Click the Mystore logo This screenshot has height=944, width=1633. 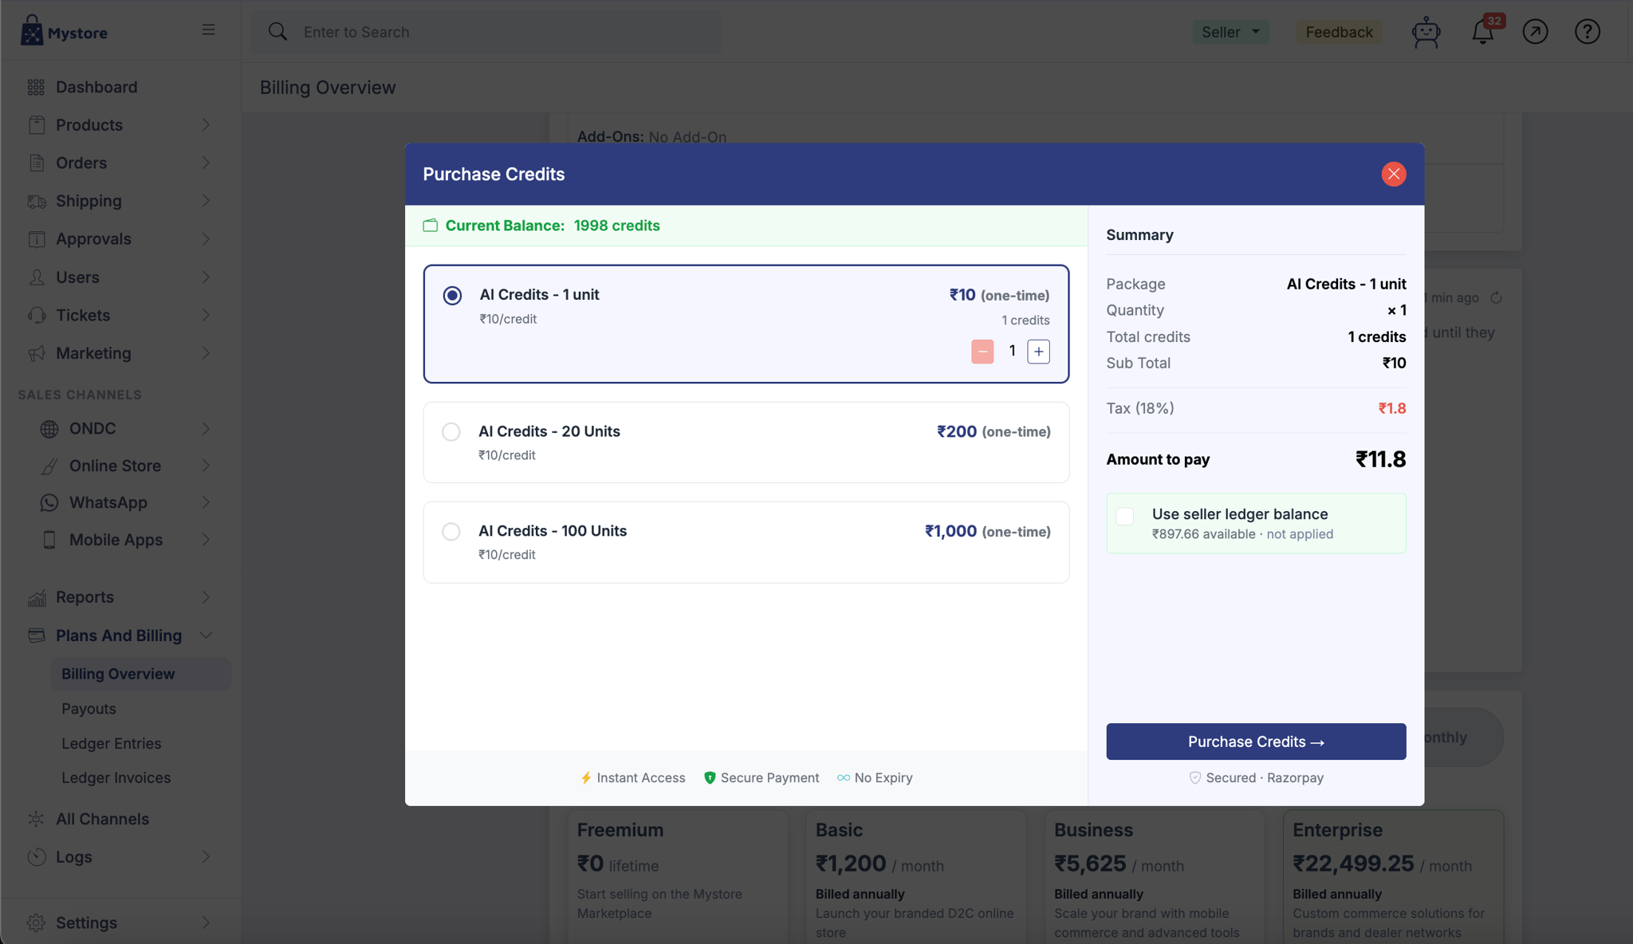coord(64,32)
